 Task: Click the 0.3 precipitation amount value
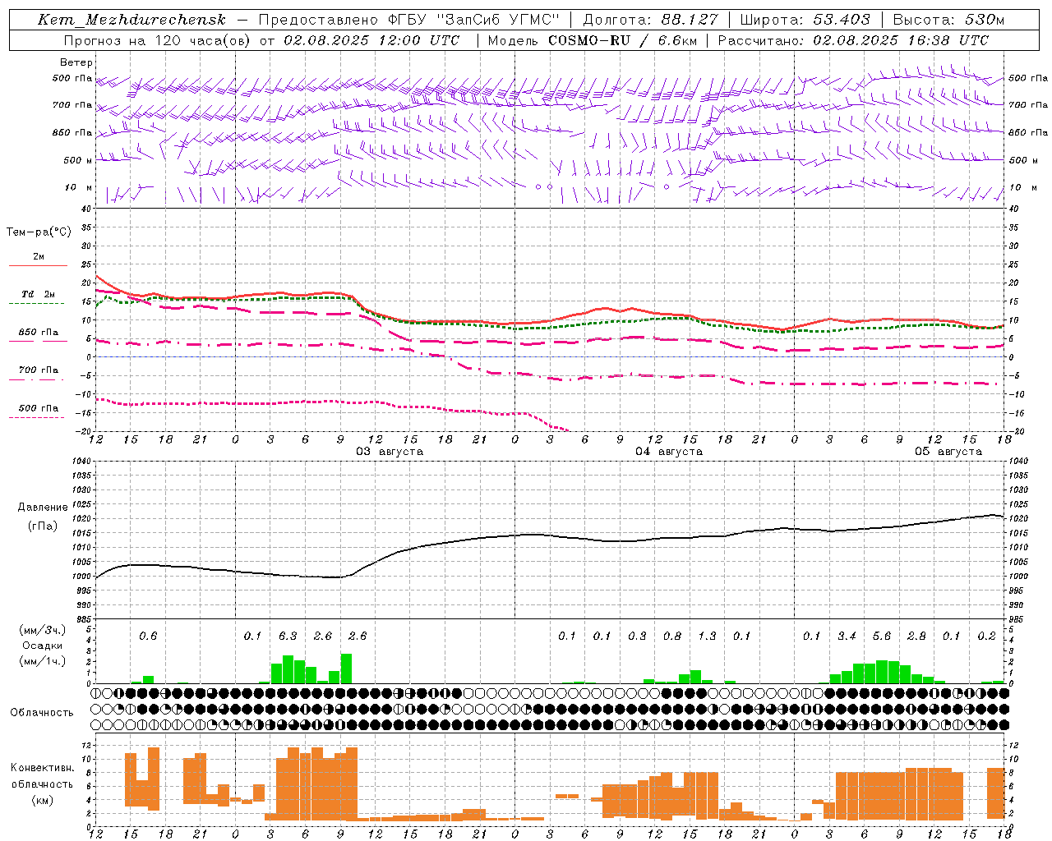tap(637, 636)
